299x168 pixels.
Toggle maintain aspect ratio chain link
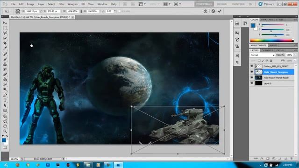[x=81, y=11]
